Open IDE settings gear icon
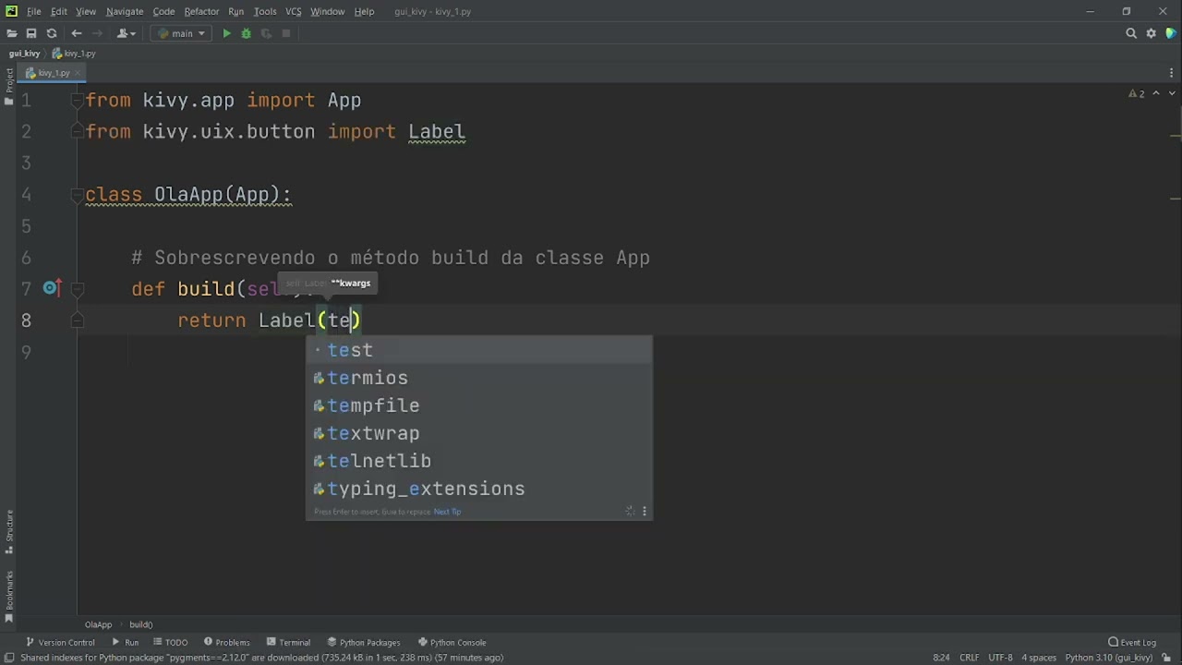The image size is (1182, 665). coord(1152,33)
